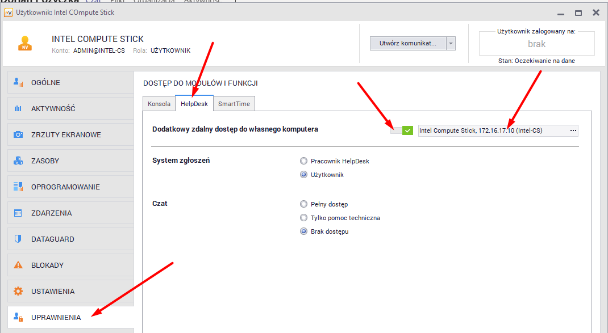The width and height of the screenshot is (608, 333).
Task: Select Pracownik HelpDesk radio option
Action: click(303, 161)
